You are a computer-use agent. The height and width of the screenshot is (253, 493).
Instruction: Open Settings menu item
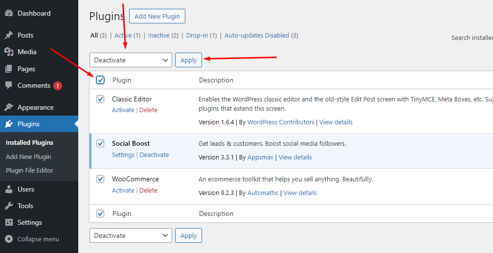[30, 222]
